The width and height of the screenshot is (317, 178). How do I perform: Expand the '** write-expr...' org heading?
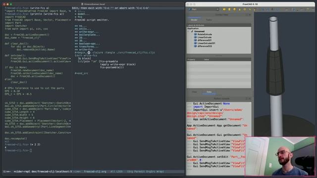87,32
